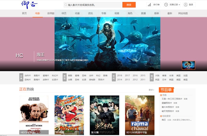Viewport: 207px width, 136px height.
Task: Filter movies by year 2018
Action: coord(120,75)
